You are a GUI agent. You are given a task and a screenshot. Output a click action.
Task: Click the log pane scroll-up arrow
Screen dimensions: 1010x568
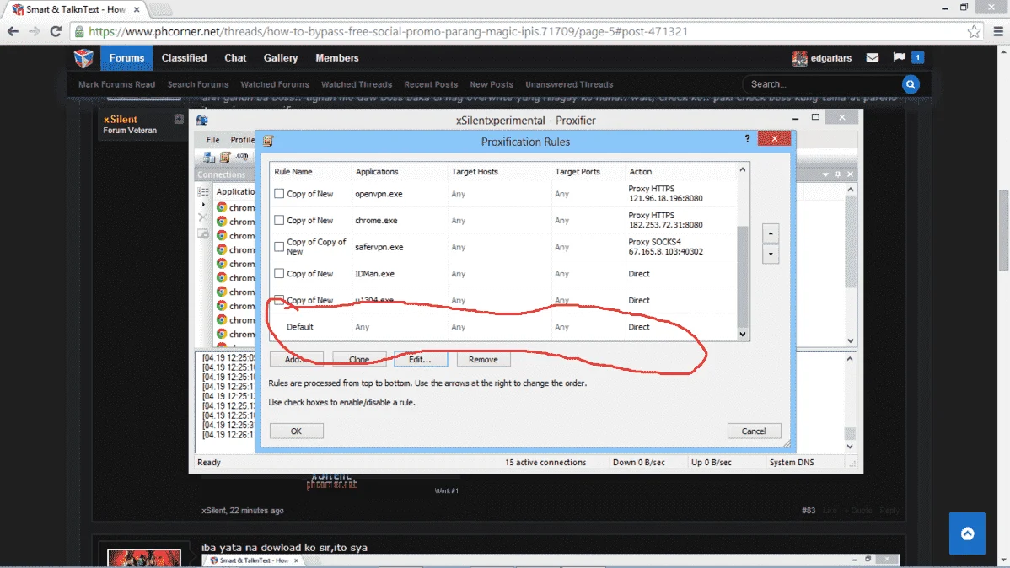pos(850,359)
